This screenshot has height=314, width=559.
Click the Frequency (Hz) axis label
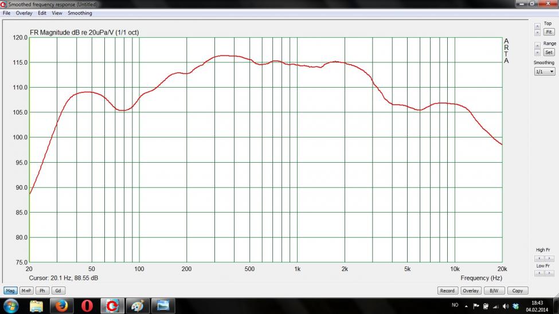pyautogui.click(x=481, y=278)
